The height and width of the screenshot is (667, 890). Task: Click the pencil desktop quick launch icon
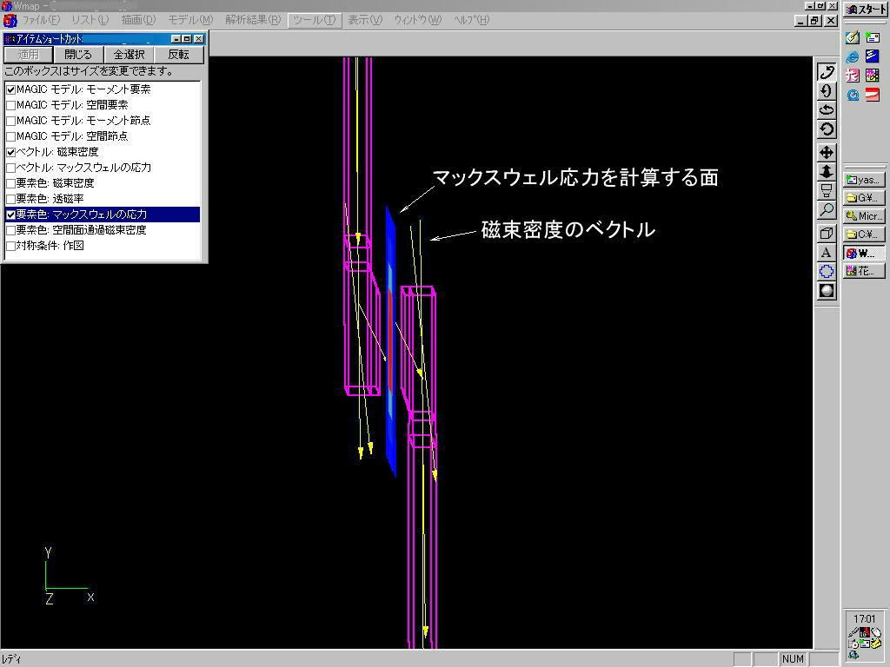click(x=852, y=38)
